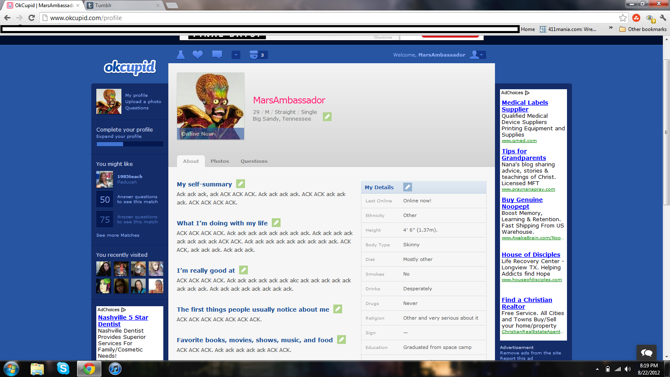670x377 pixels.
Task: Open Other bookmarks folder
Action: (643, 29)
